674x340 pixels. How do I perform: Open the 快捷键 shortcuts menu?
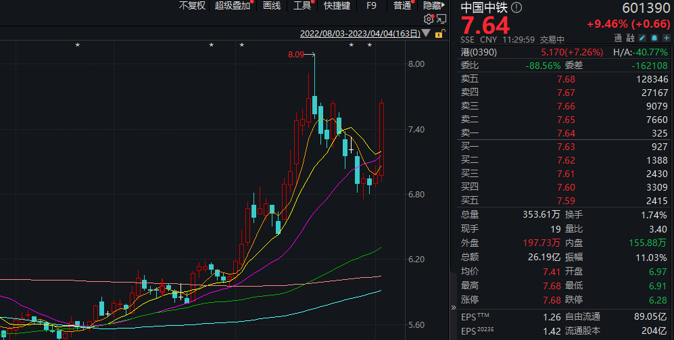pos(337,5)
